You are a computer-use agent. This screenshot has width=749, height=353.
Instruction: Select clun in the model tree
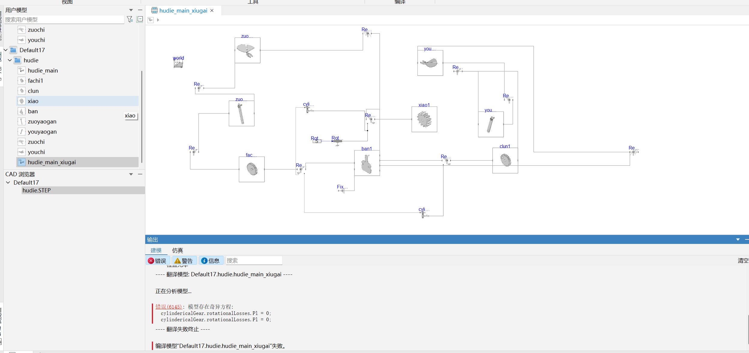click(x=78, y=91)
